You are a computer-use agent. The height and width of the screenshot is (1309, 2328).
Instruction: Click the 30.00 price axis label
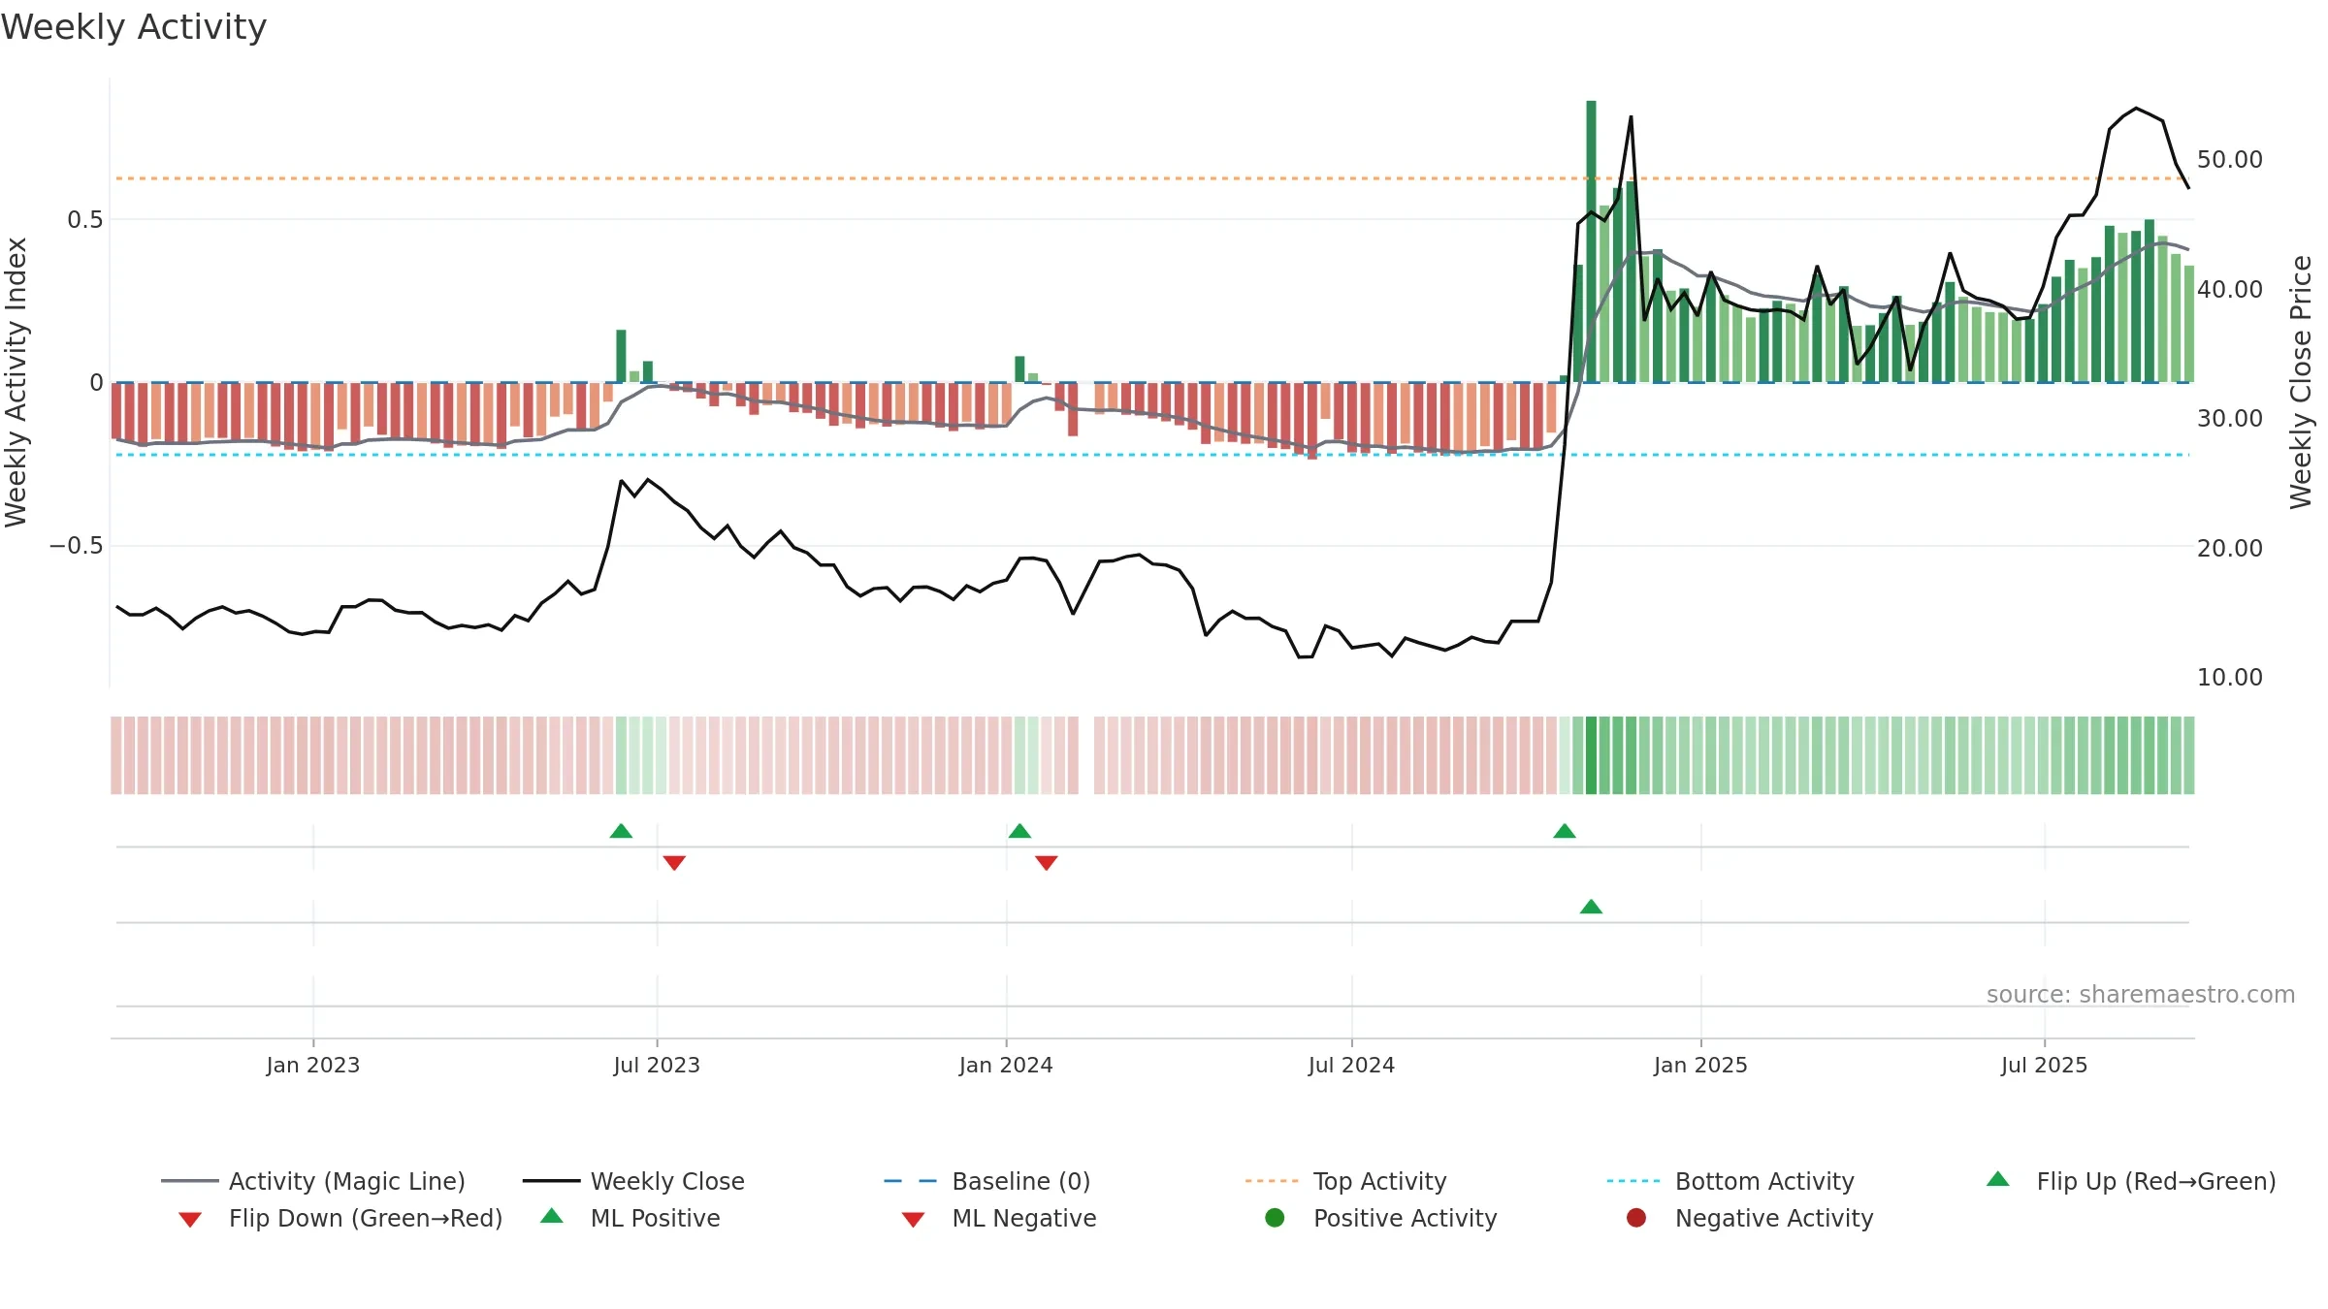pyautogui.click(x=2229, y=418)
